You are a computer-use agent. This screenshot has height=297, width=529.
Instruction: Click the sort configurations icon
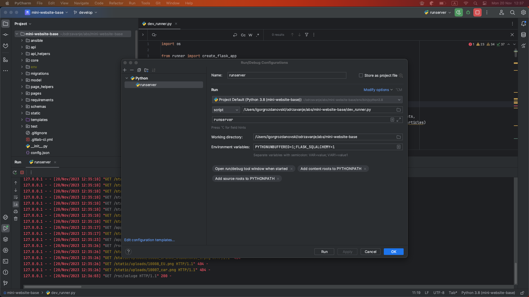tap(154, 70)
